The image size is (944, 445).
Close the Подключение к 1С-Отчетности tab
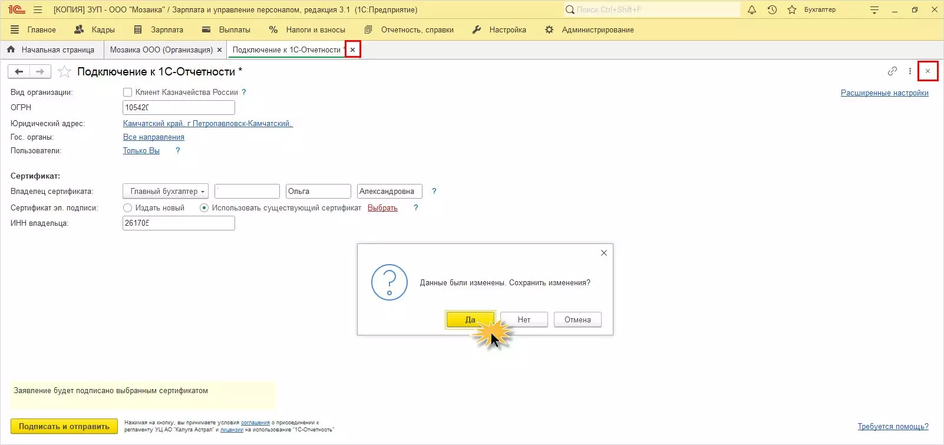(x=352, y=50)
